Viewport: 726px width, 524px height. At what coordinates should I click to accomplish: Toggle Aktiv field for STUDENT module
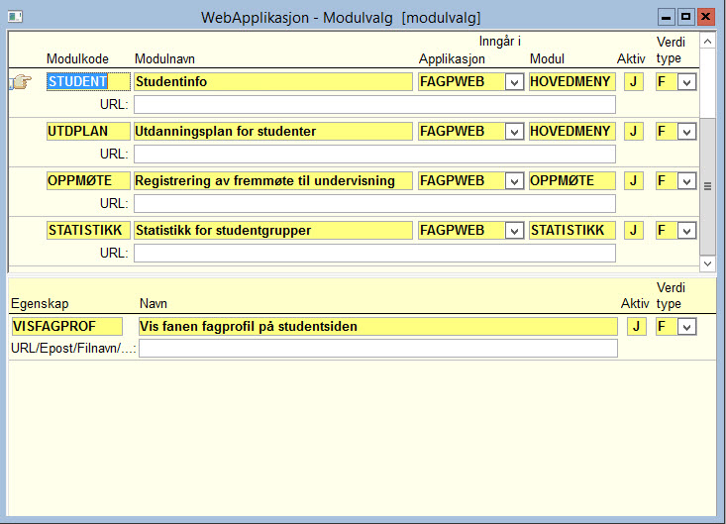(634, 82)
